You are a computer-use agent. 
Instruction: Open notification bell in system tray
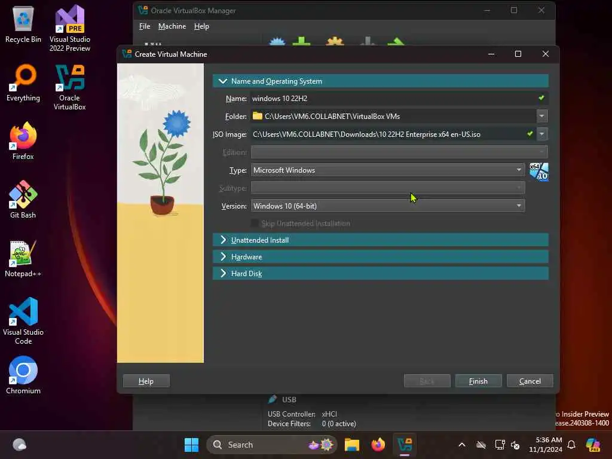pos(571,445)
